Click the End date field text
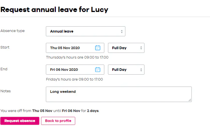This screenshot has height=126, width=210. 64,69
